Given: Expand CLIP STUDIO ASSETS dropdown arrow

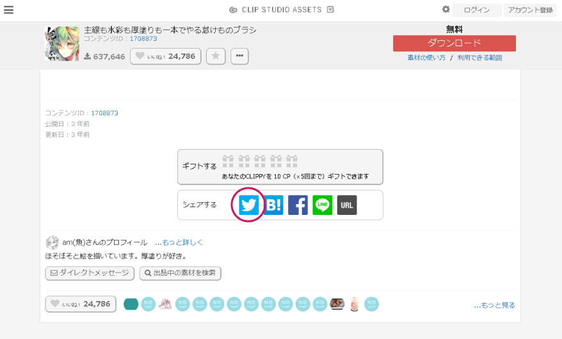Looking at the screenshot, I should click(x=330, y=10).
